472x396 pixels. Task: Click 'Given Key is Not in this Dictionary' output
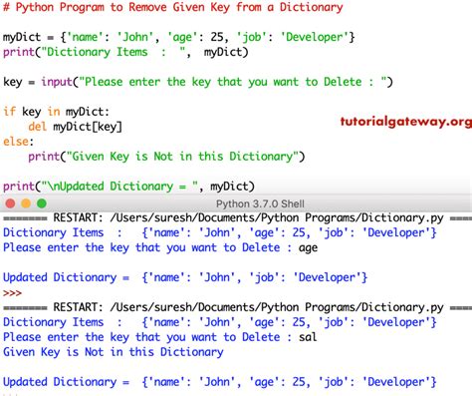(x=114, y=352)
